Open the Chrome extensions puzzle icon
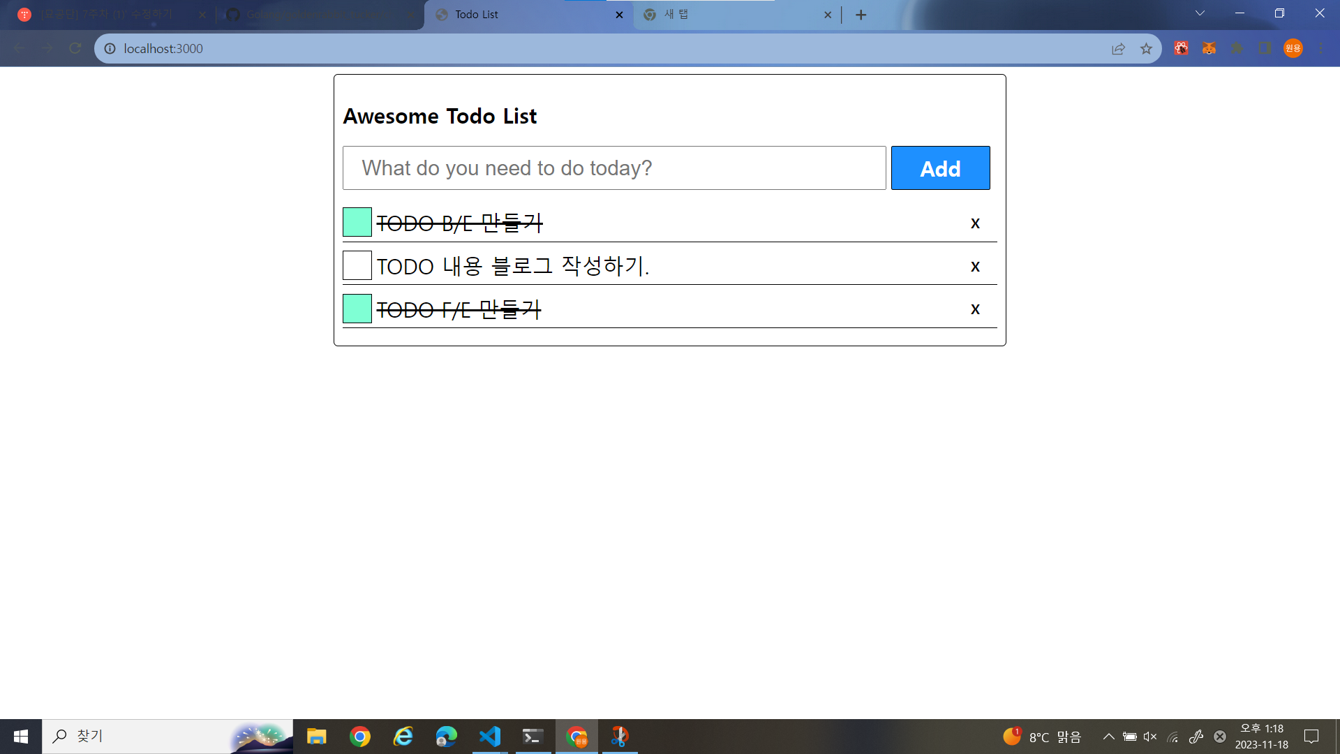 (x=1237, y=48)
